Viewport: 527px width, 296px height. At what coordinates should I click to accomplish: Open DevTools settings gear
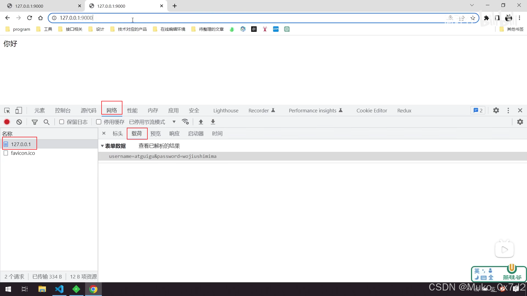496,110
